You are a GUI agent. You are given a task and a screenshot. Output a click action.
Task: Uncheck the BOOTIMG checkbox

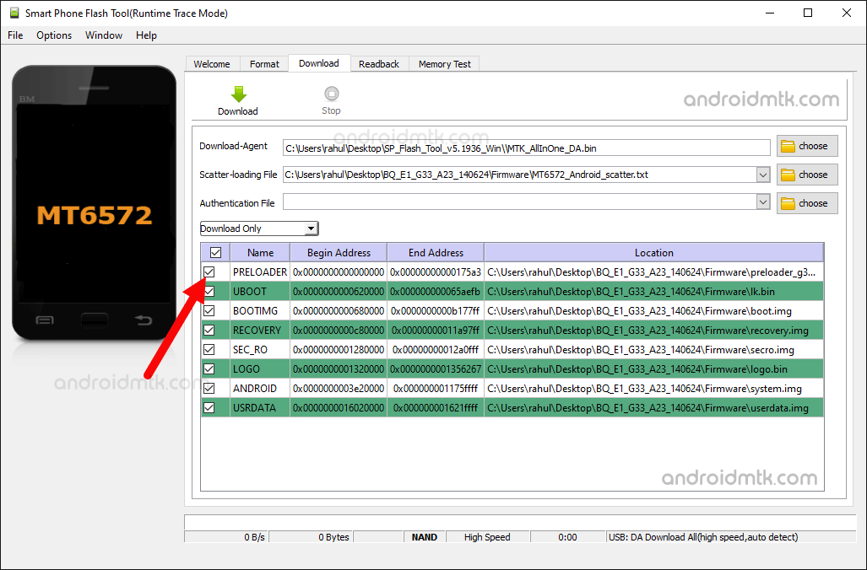209,310
